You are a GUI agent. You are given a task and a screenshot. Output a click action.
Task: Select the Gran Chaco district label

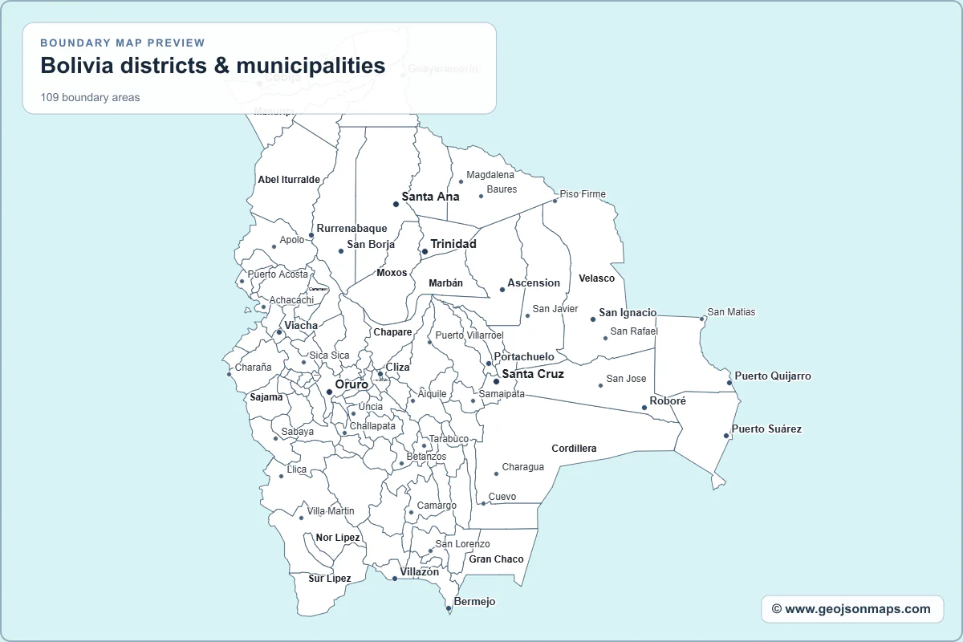(x=496, y=559)
